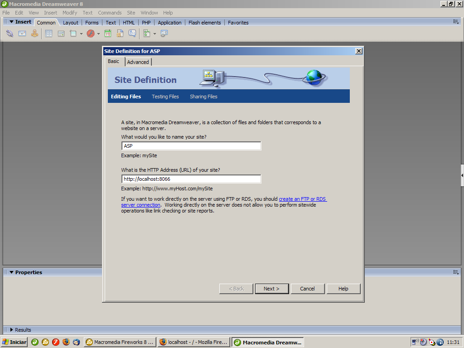Click the Server-Side Include icon
The height and width of the screenshot is (348, 464).
point(120,34)
